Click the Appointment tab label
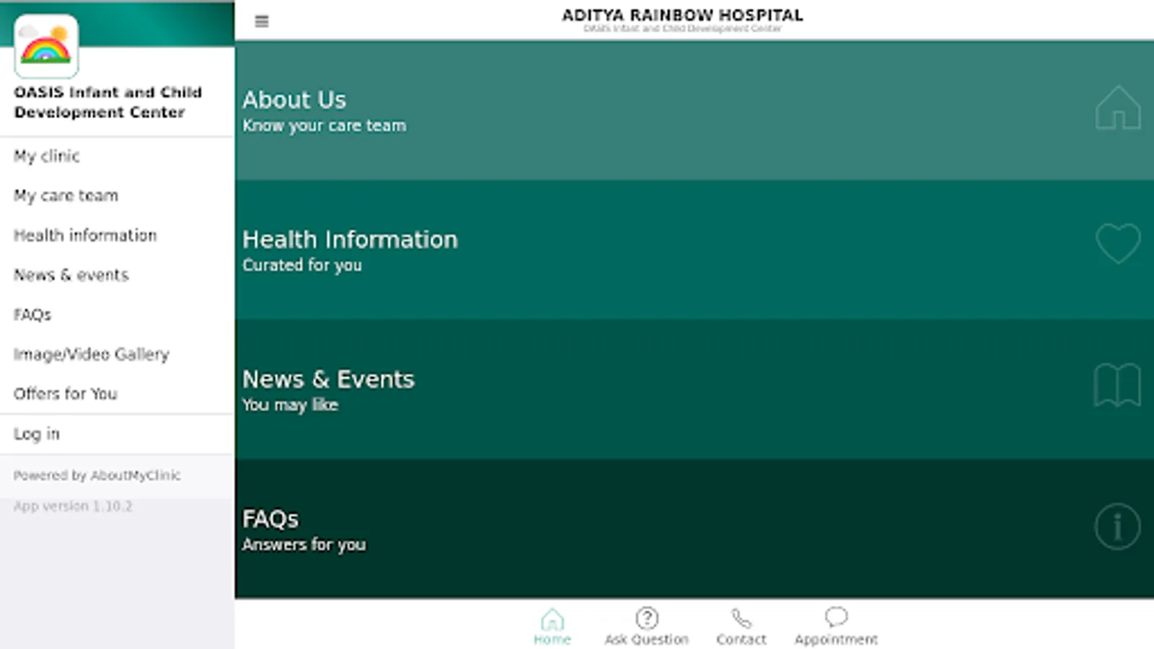Image resolution: width=1154 pixels, height=649 pixels. [x=837, y=640]
